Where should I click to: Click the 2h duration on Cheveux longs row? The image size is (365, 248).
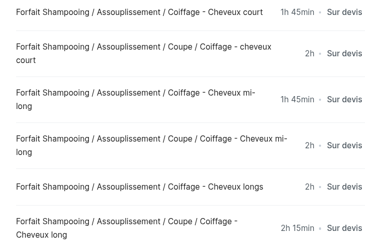(310, 187)
